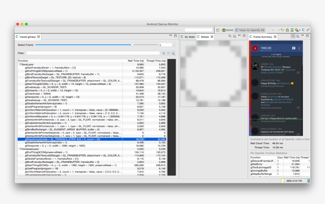The image size is (325, 204).
Task: Click the zoom magnifier icon in Details pane
Action: click(x=230, y=36)
